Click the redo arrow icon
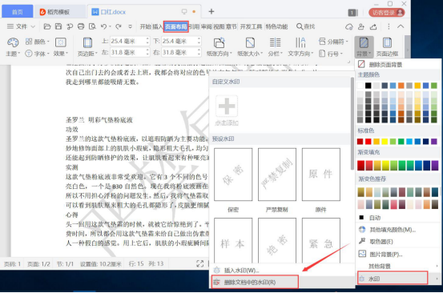The width and height of the screenshot is (443, 293). pyautogui.click(x=119, y=26)
